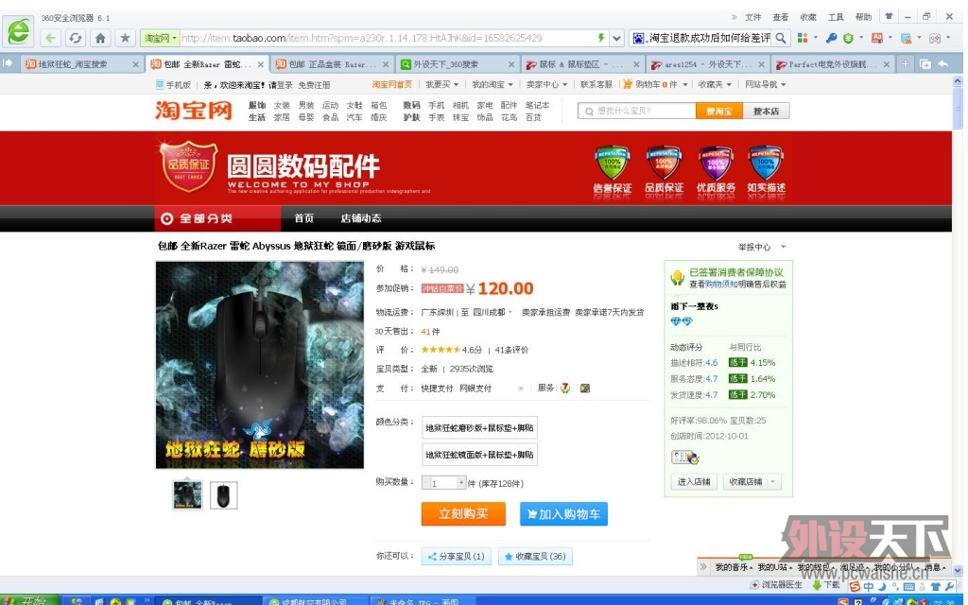The height and width of the screenshot is (605, 968).
Task: Click the green lightning speed-mode icon
Action: 601,38
